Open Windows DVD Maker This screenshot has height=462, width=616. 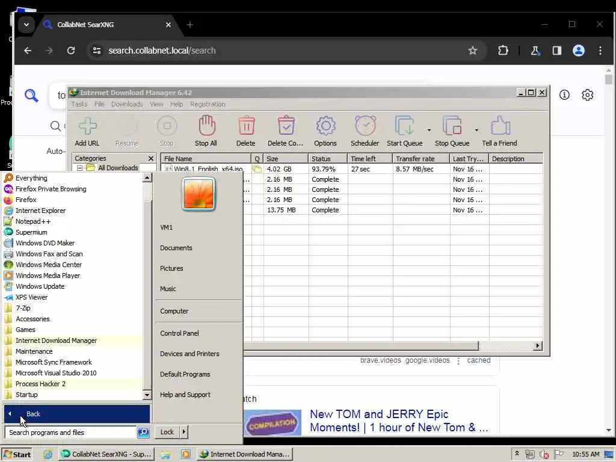coord(73,243)
